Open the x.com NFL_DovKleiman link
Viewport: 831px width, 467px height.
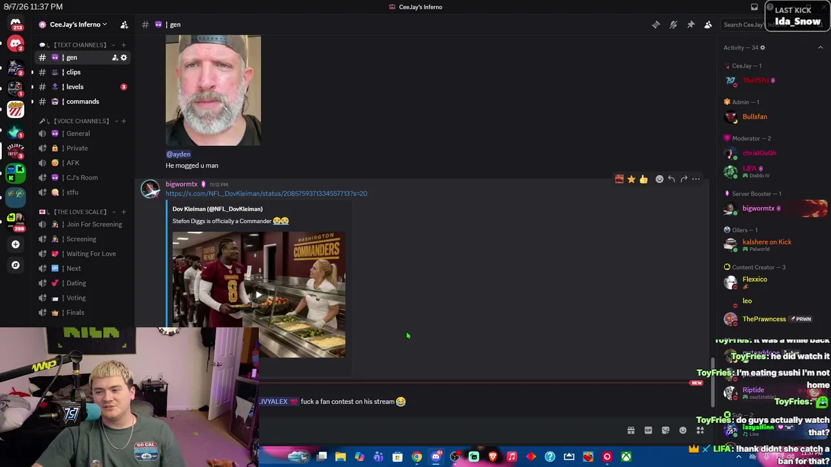click(x=266, y=193)
